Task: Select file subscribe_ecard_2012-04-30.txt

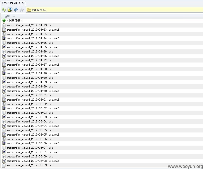Action: tap(30, 87)
